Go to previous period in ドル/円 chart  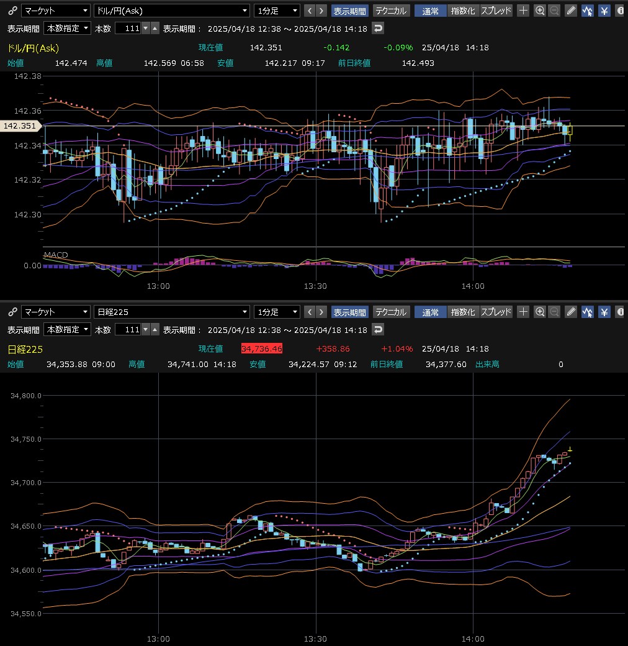point(310,11)
